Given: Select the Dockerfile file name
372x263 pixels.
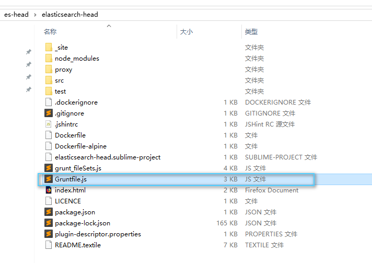Looking at the screenshot, I should tap(70, 135).
